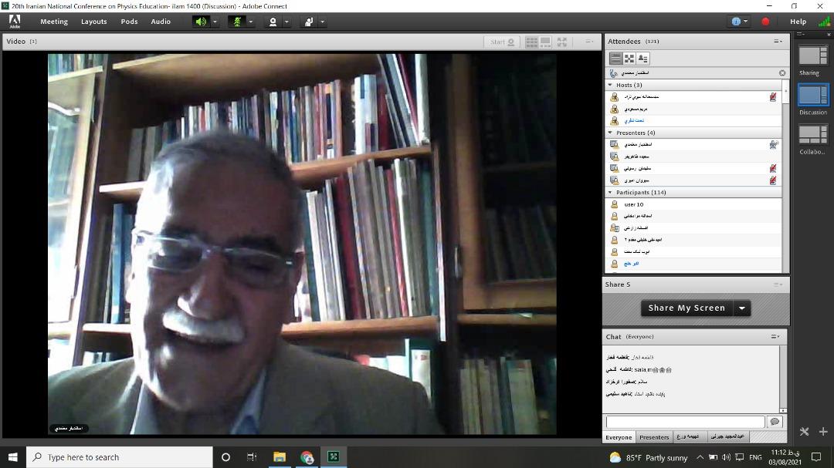Switch to the Presenters chat tab
The width and height of the screenshot is (834, 468).
654,437
